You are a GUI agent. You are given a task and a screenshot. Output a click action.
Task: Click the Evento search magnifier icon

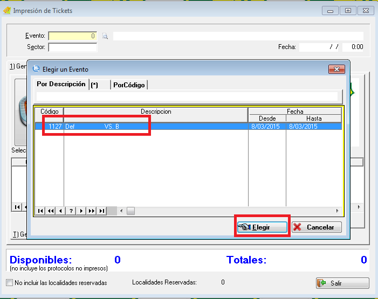click(105, 36)
